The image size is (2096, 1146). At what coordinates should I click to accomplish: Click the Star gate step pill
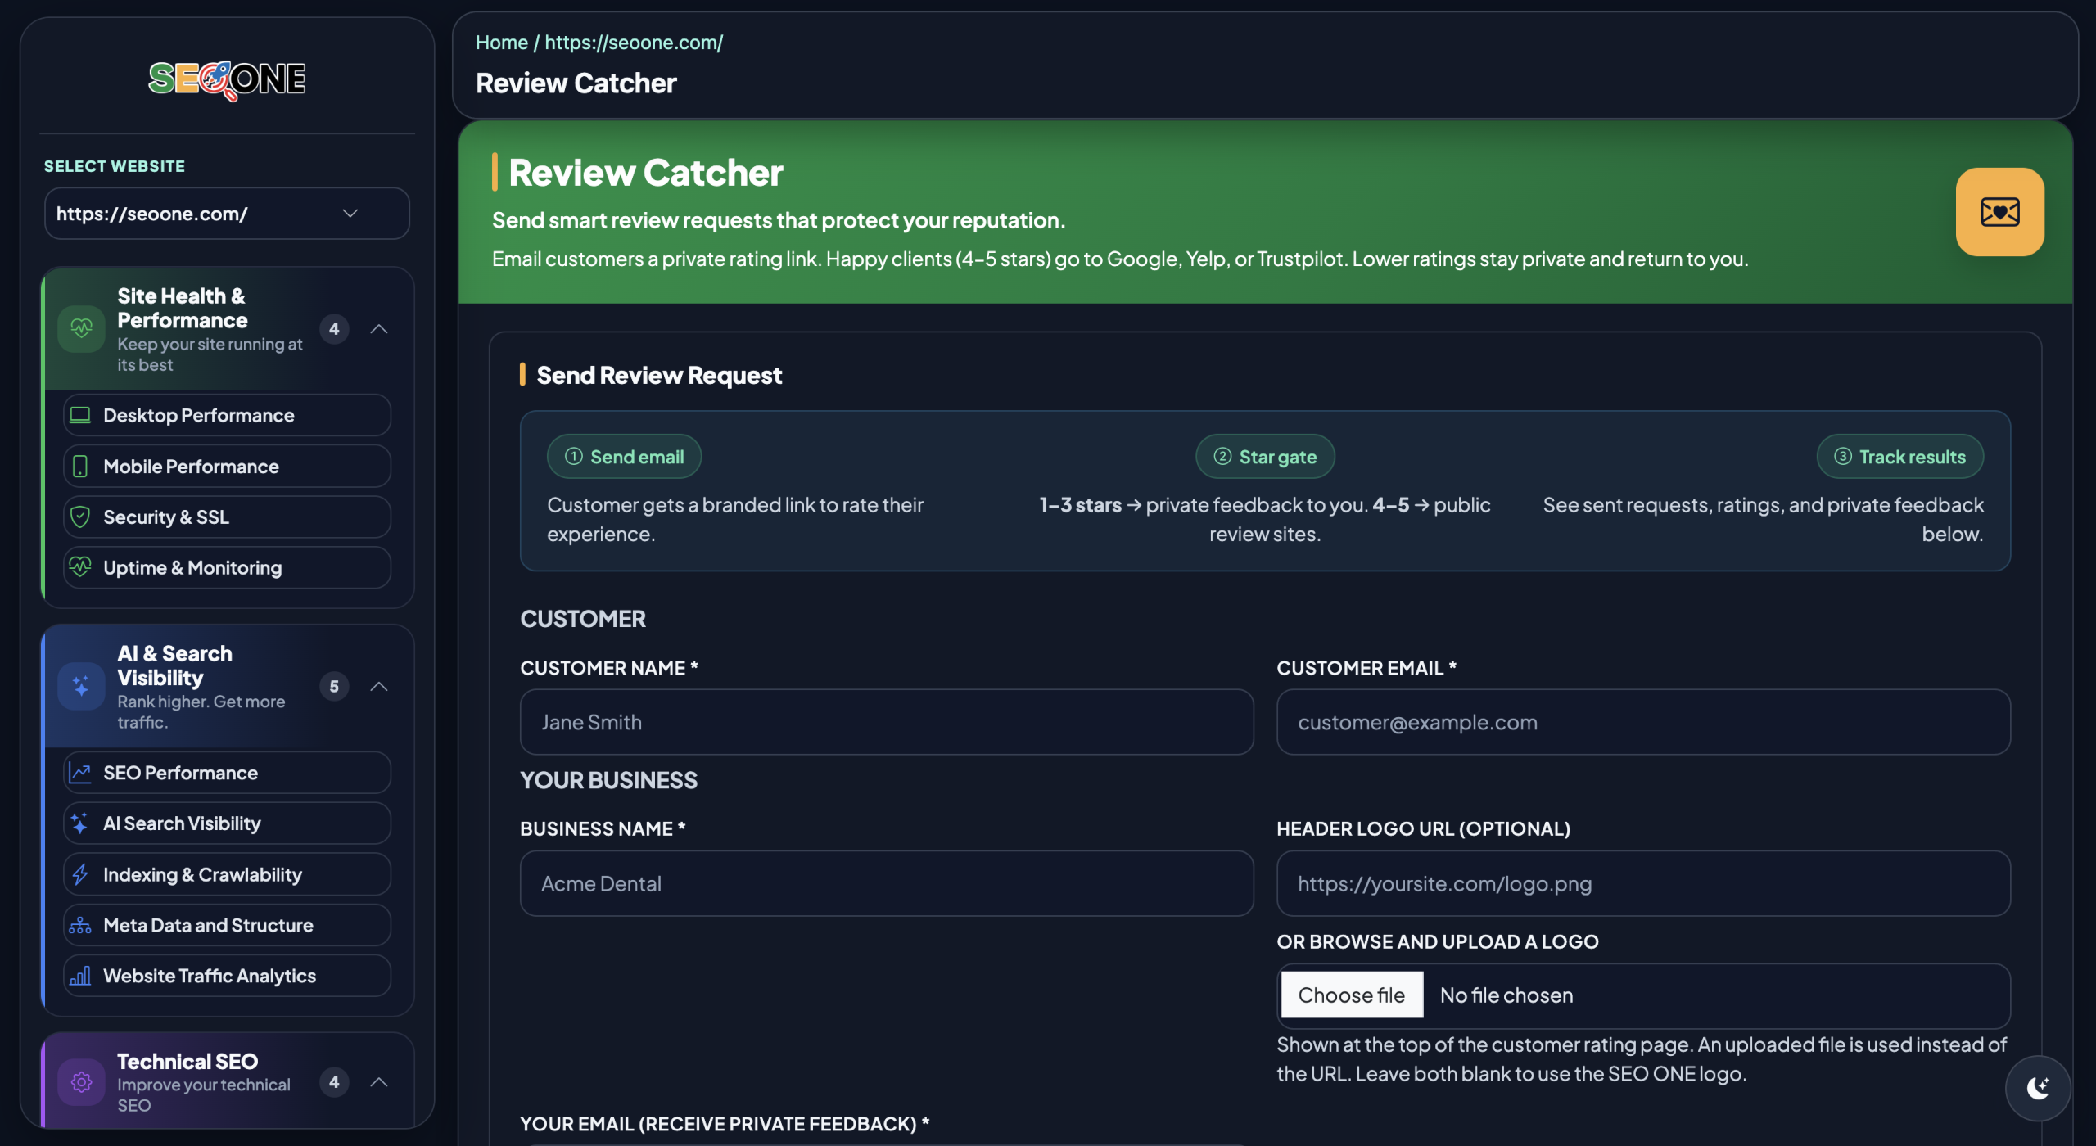1265,457
